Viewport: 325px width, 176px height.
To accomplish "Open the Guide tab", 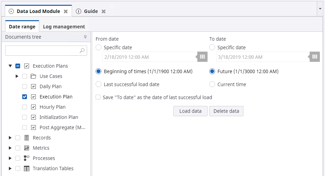I will [x=90, y=11].
